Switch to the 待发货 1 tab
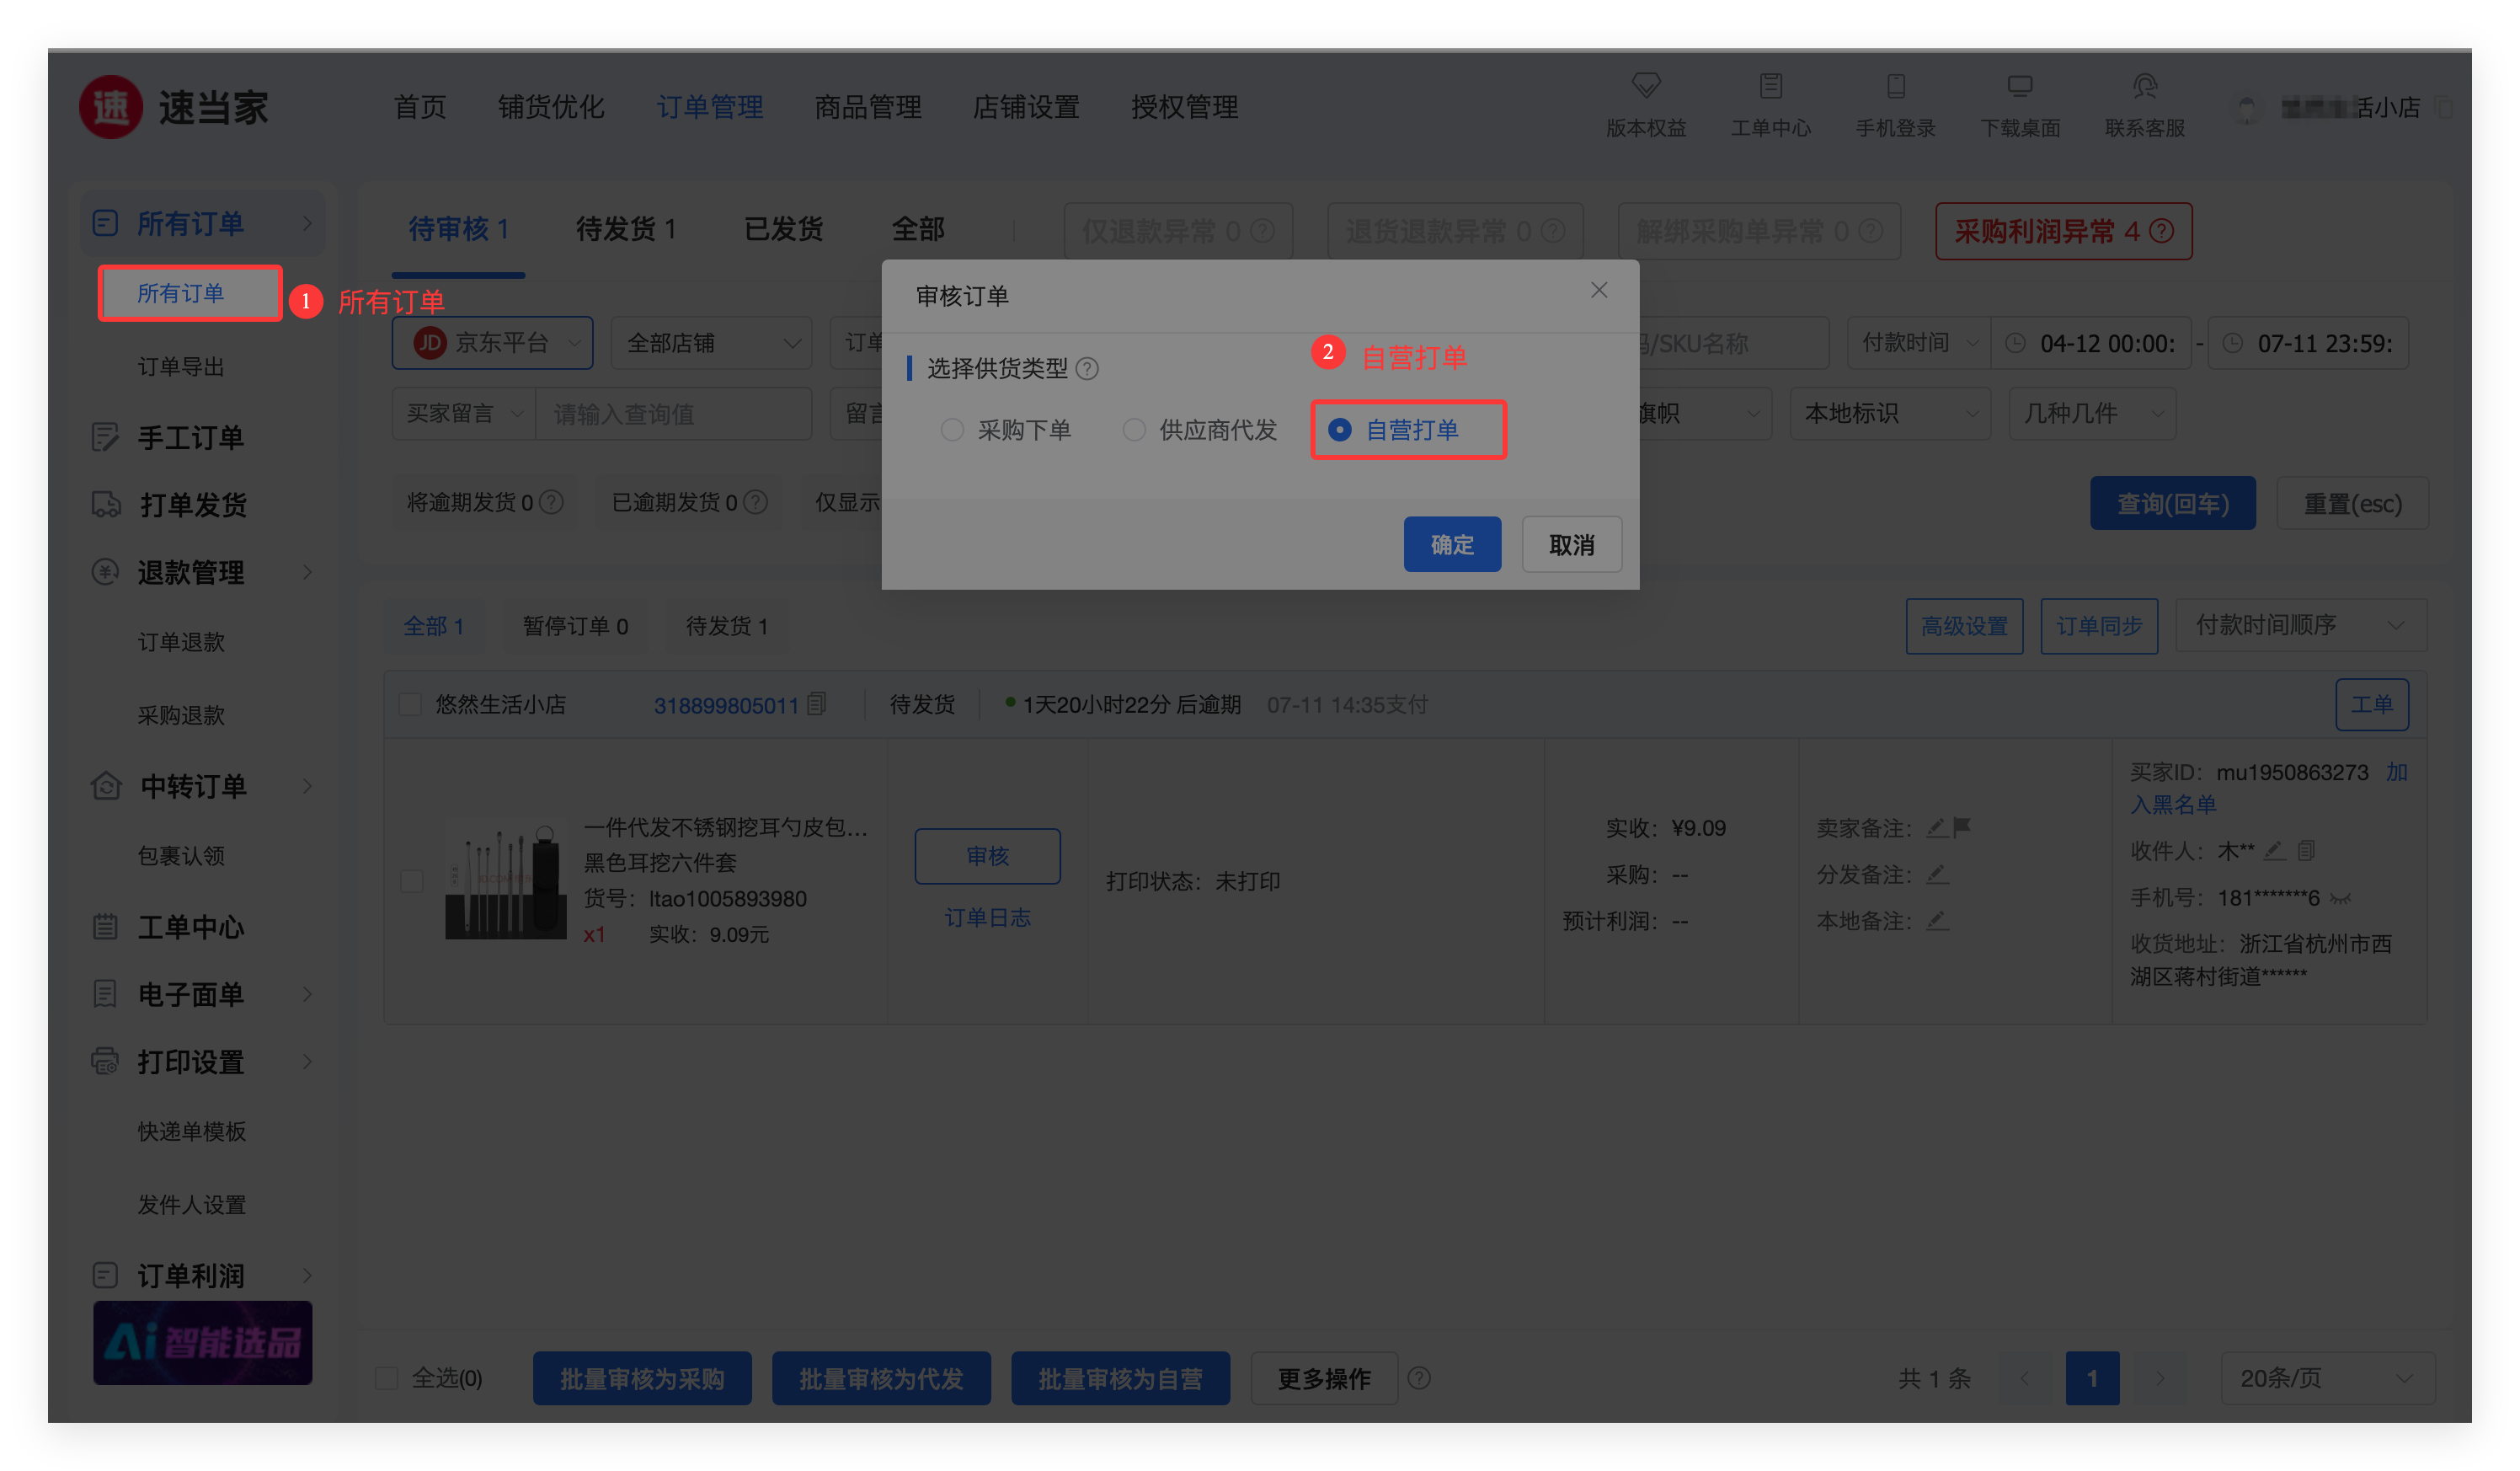This screenshot has height=1471, width=2520. (626, 229)
